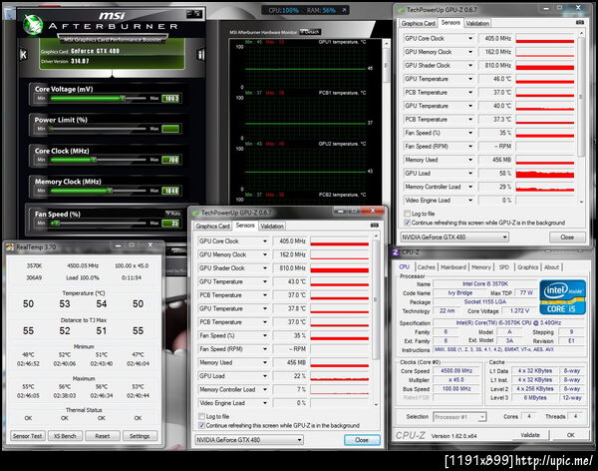Uncheck Continue refreshing in active GPU-Z window
Screen dimensions: 598x471
coord(201,425)
